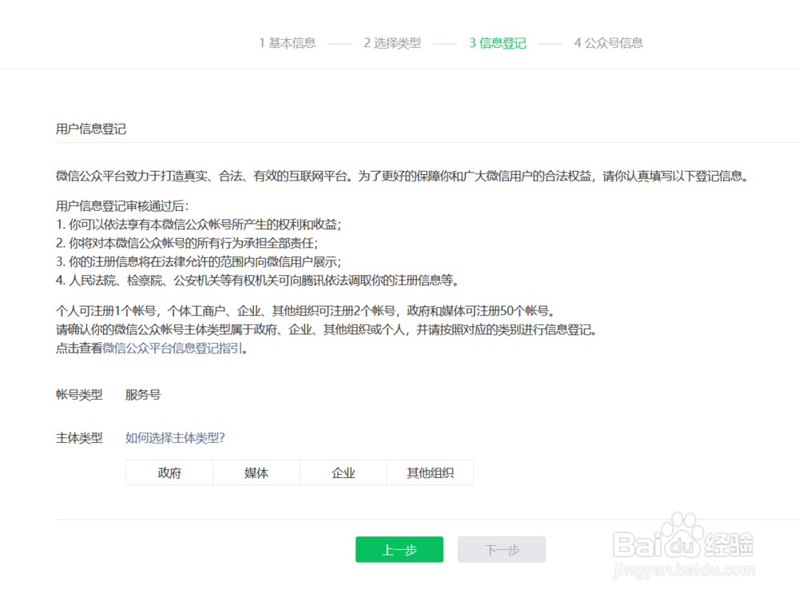The height and width of the screenshot is (597, 799).
Task: Choose 企业 subject type option
Action: pyautogui.click(x=344, y=472)
